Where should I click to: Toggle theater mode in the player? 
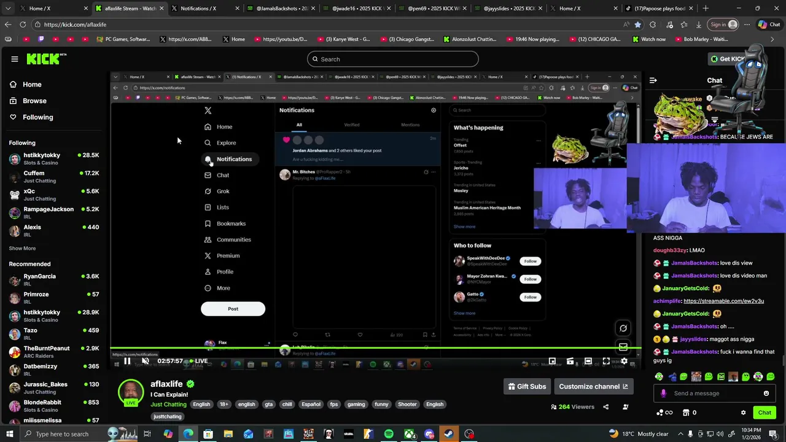[x=588, y=361]
